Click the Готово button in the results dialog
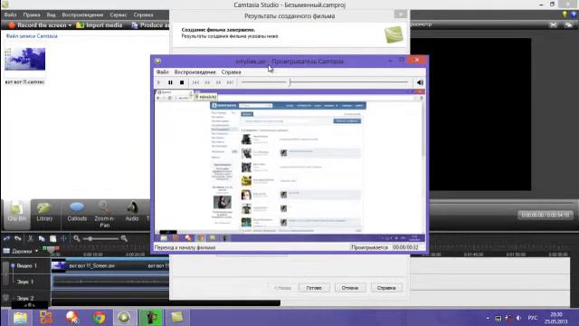The width and height of the screenshot is (579, 326). click(x=314, y=288)
